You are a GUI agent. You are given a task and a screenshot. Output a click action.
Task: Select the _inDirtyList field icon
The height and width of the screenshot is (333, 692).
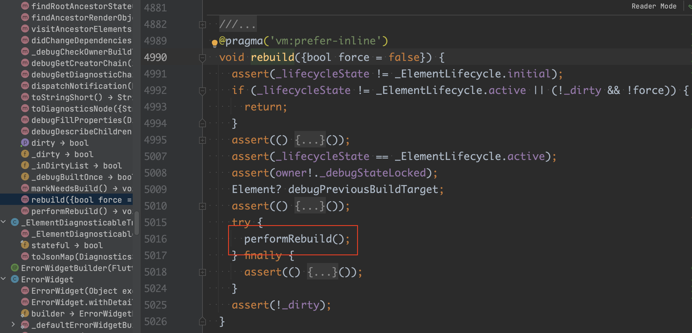pos(25,165)
